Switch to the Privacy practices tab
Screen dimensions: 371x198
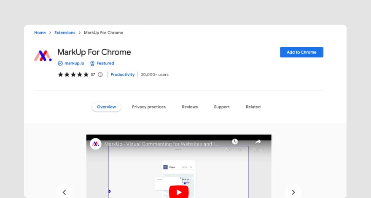point(149,107)
